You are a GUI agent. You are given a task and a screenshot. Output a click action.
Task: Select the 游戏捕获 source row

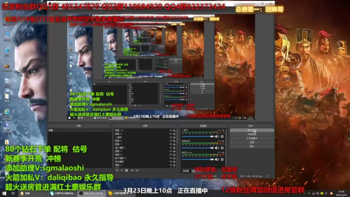(x=145, y=162)
